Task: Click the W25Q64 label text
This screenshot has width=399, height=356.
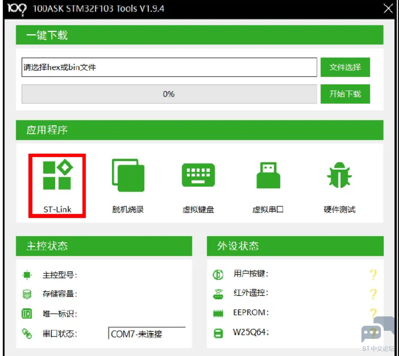Action: tap(251, 332)
